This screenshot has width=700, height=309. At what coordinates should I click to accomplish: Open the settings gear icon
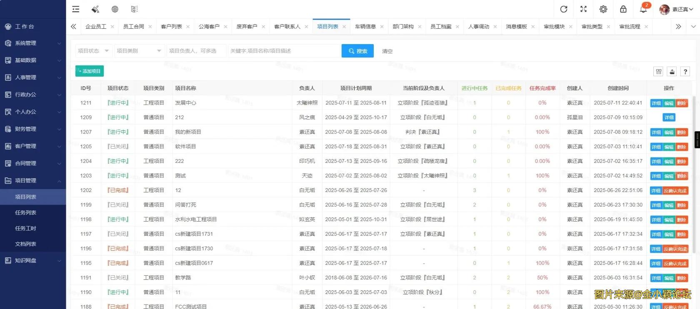coord(603,9)
